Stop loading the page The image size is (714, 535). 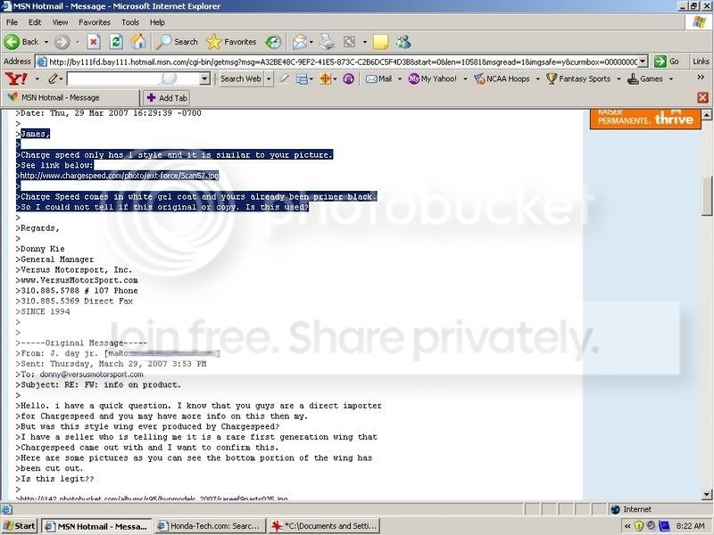tap(92, 42)
